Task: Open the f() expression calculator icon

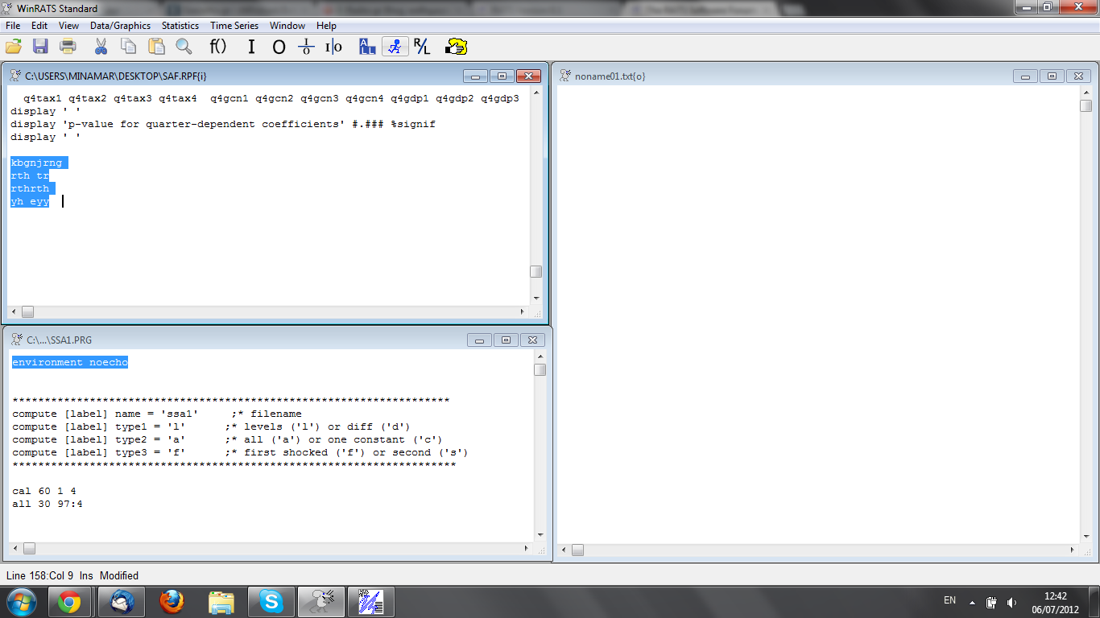Action: pyautogui.click(x=217, y=47)
